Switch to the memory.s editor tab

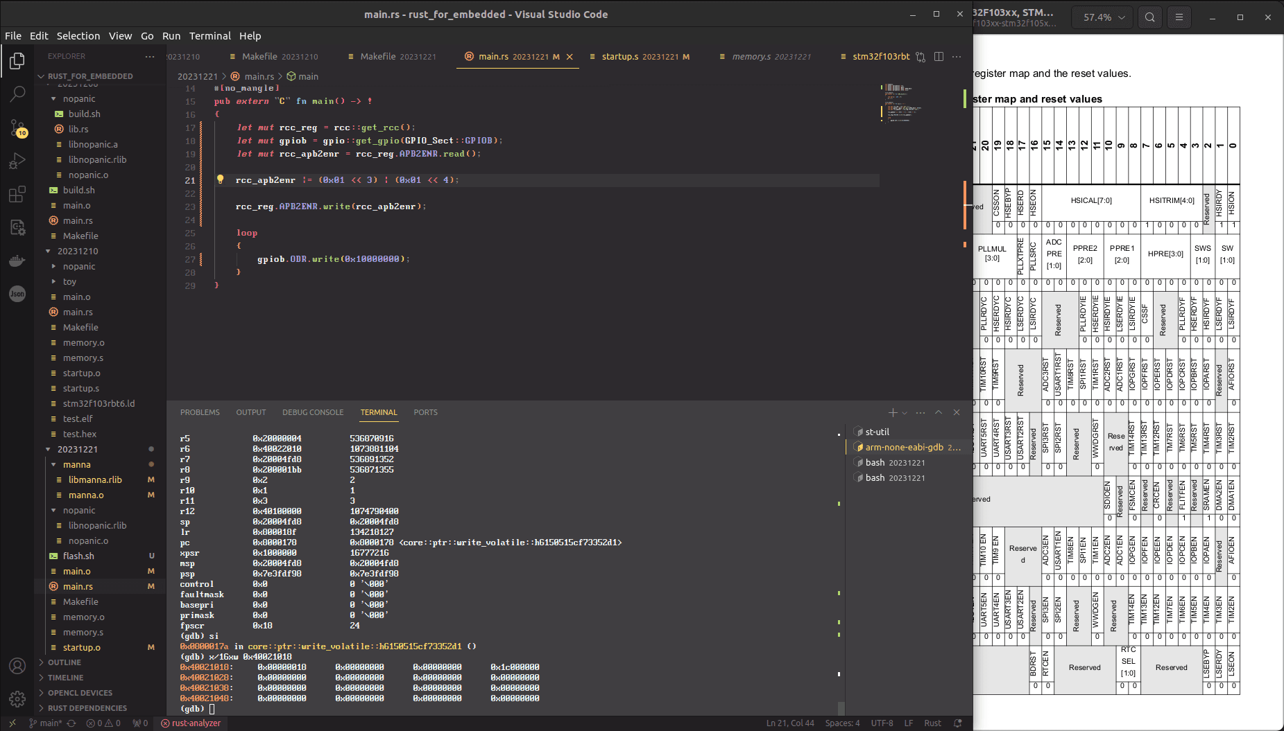coord(765,57)
